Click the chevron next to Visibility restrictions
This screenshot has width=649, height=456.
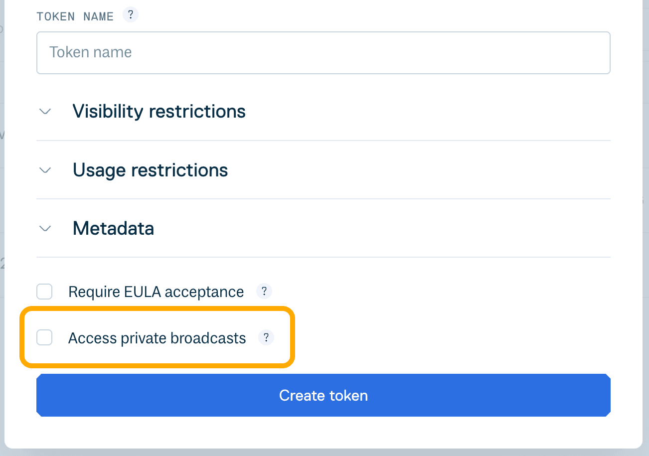[44, 112]
